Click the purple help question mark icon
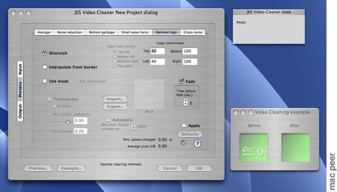The width and height of the screenshot is (337, 192). (x=197, y=144)
